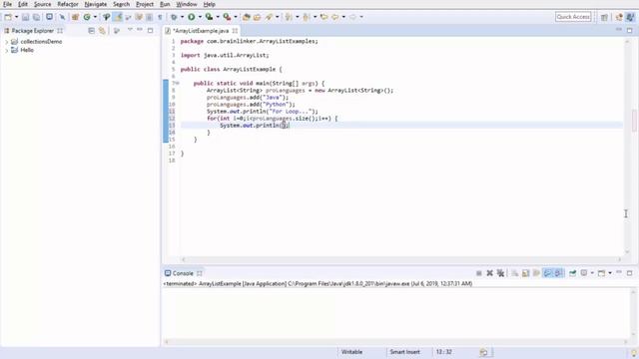This screenshot has height=359, width=639.
Task: Close the ArrayListExample.java tab
Action: (x=236, y=31)
